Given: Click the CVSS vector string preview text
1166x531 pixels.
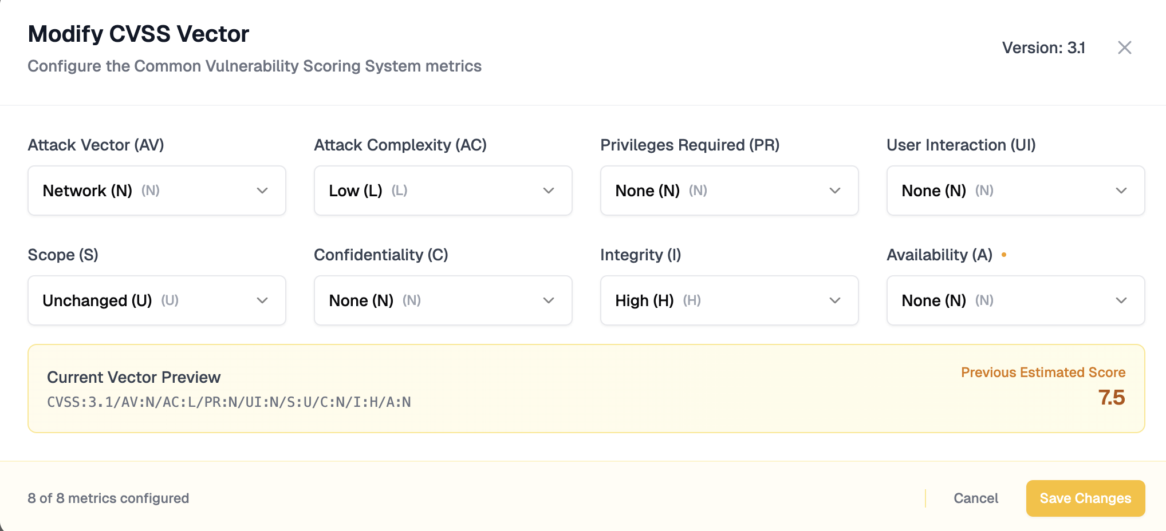Looking at the screenshot, I should (x=229, y=402).
